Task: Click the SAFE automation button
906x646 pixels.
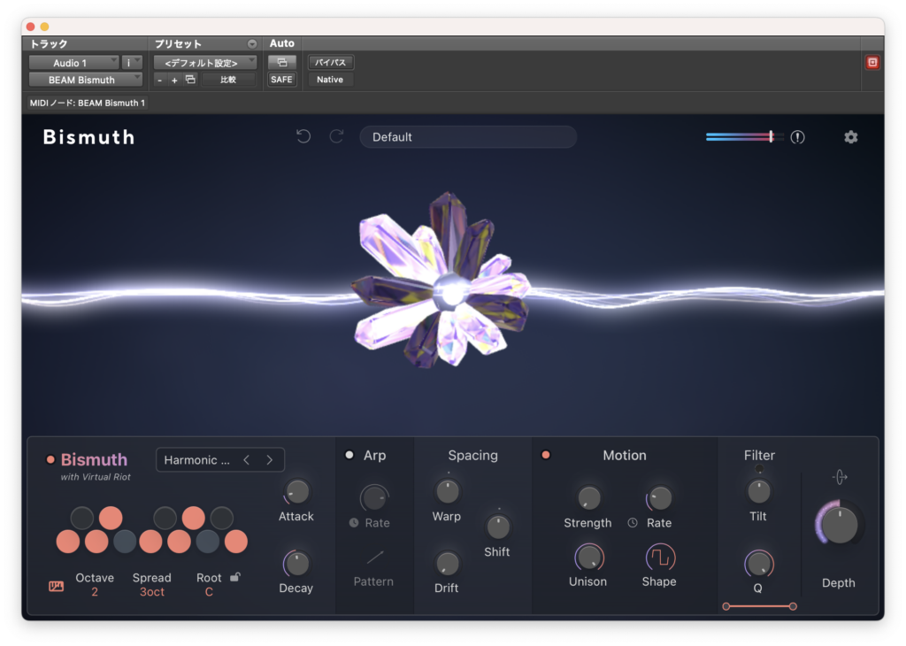Action: 282,80
